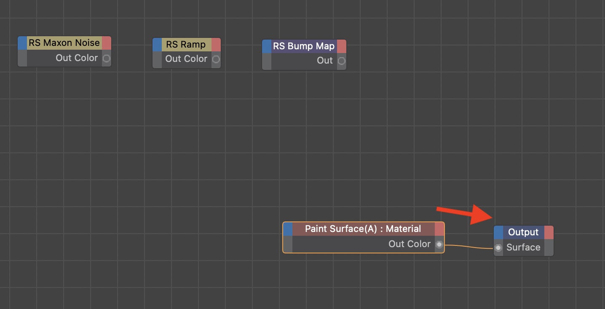Click the RS Maxon Noise Out Color port
This screenshot has height=309, width=605.
tap(107, 59)
